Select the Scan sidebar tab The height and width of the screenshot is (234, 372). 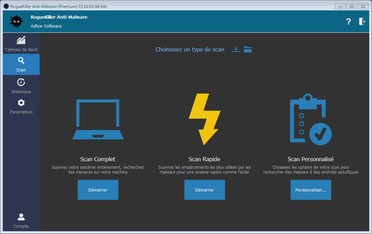(21, 64)
